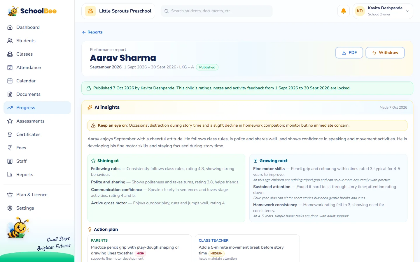420x262 pixels.
Task: Go to Dashboard in sidebar
Action: [x=37, y=27]
